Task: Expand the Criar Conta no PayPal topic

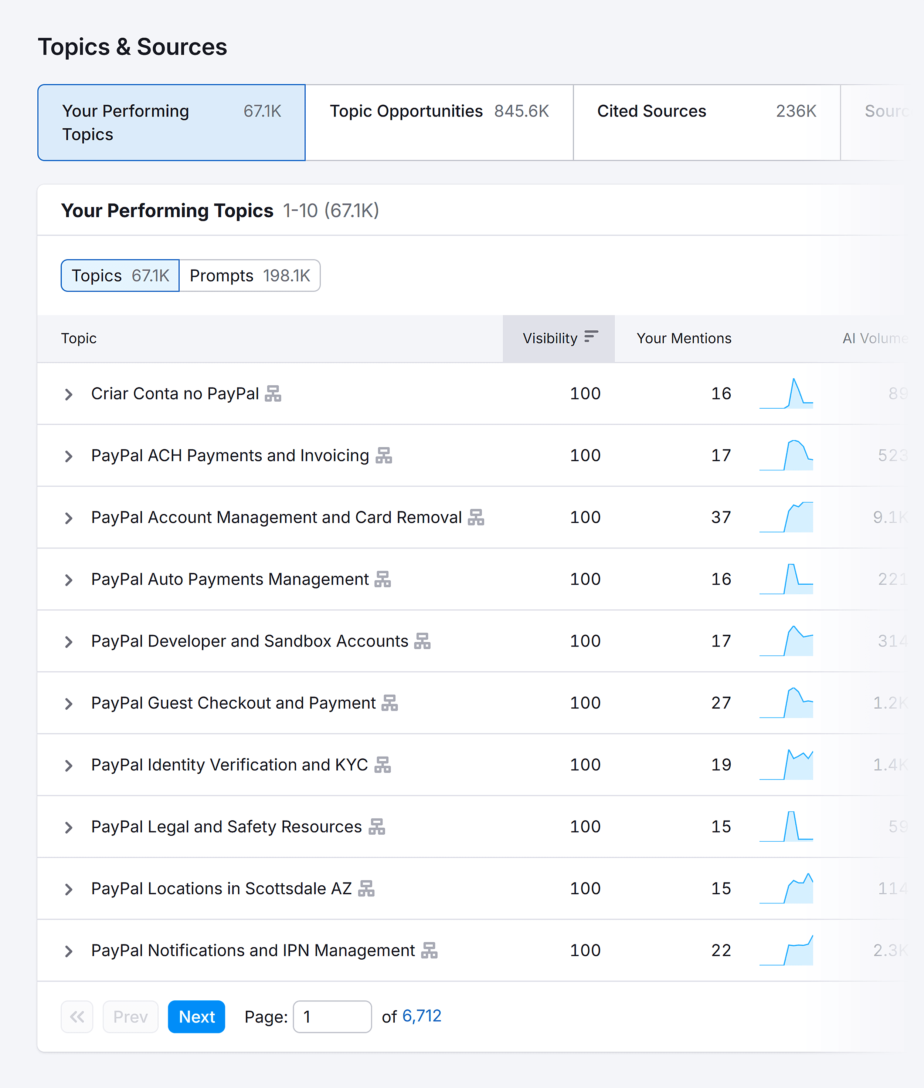Action: click(x=69, y=394)
